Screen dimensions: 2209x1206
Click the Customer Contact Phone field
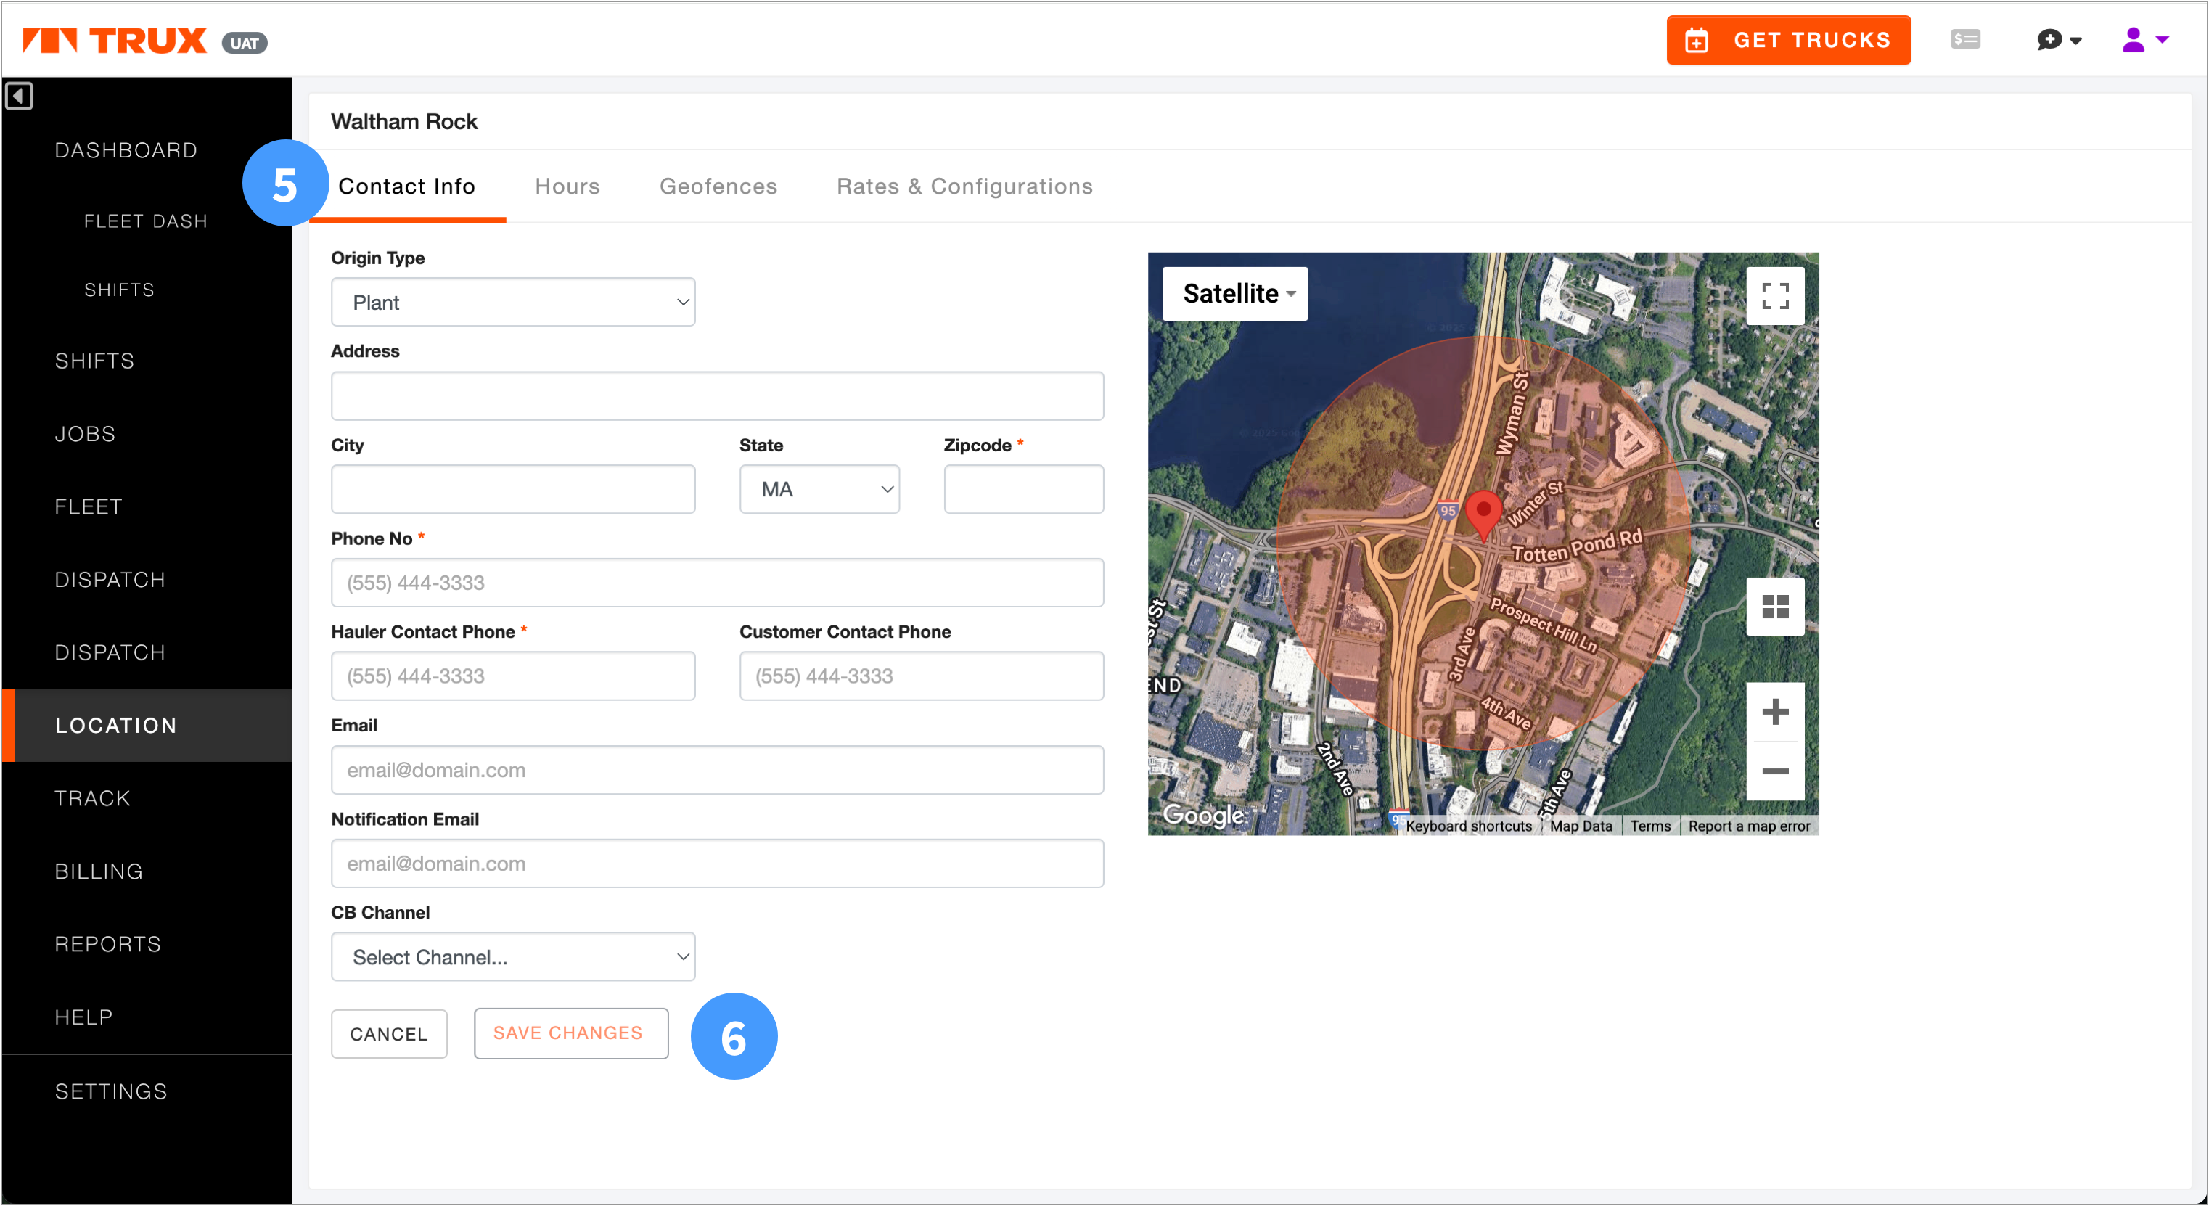click(921, 676)
